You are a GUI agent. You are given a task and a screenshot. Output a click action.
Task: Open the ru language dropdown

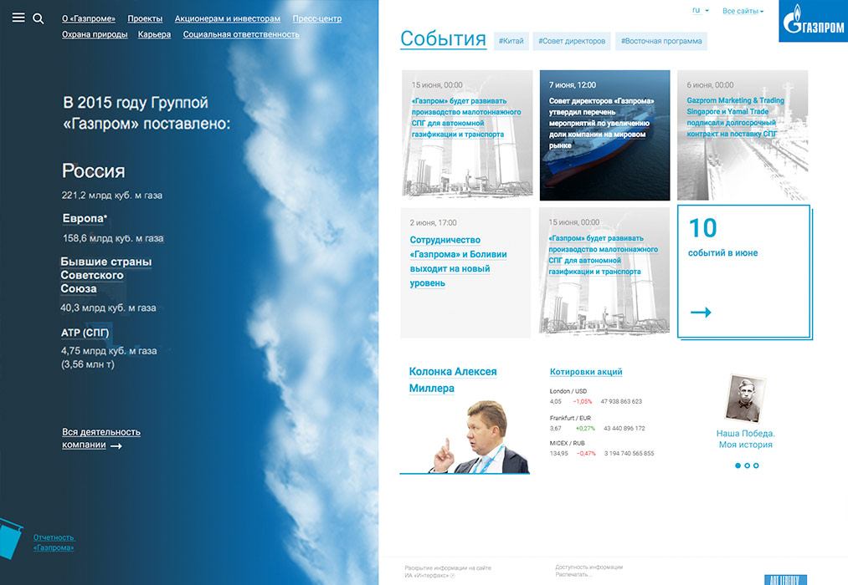(700, 11)
